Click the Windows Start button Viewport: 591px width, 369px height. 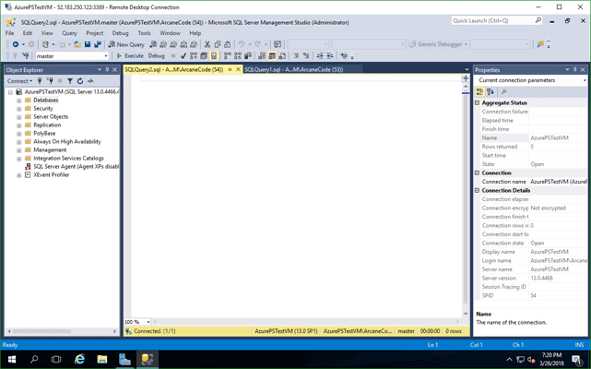[x=12, y=359]
